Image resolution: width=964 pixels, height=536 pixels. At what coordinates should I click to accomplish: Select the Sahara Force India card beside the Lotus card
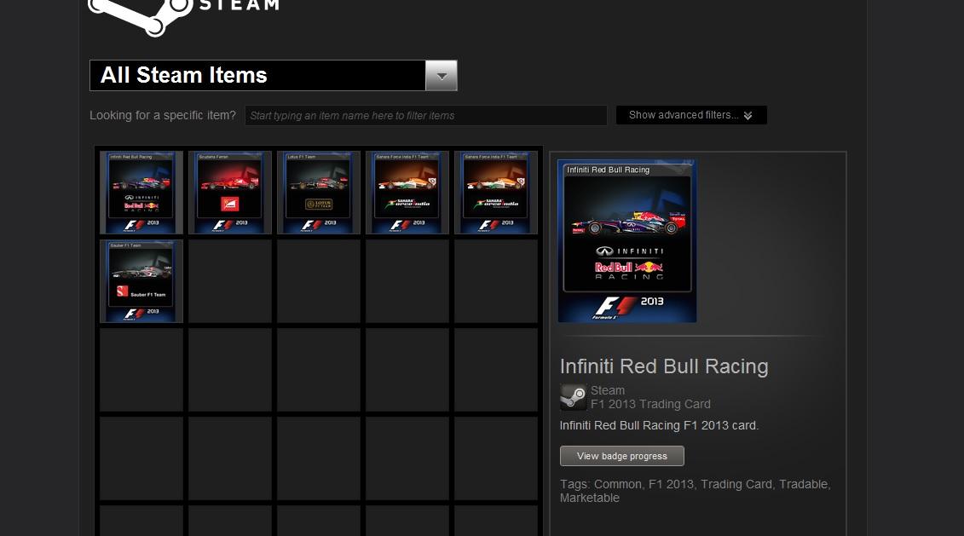pyautogui.click(x=407, y=193)
